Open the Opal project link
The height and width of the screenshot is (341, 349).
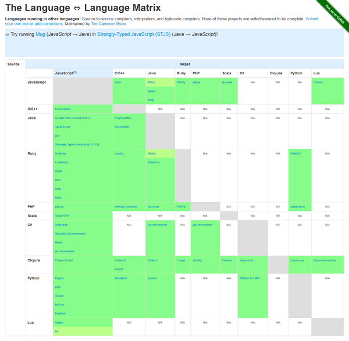pyautogui.click(x=58, y=189)
